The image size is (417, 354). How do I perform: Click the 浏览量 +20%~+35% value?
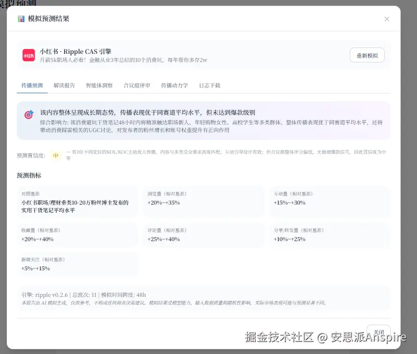pyautogui.click(x=163, y=203)
